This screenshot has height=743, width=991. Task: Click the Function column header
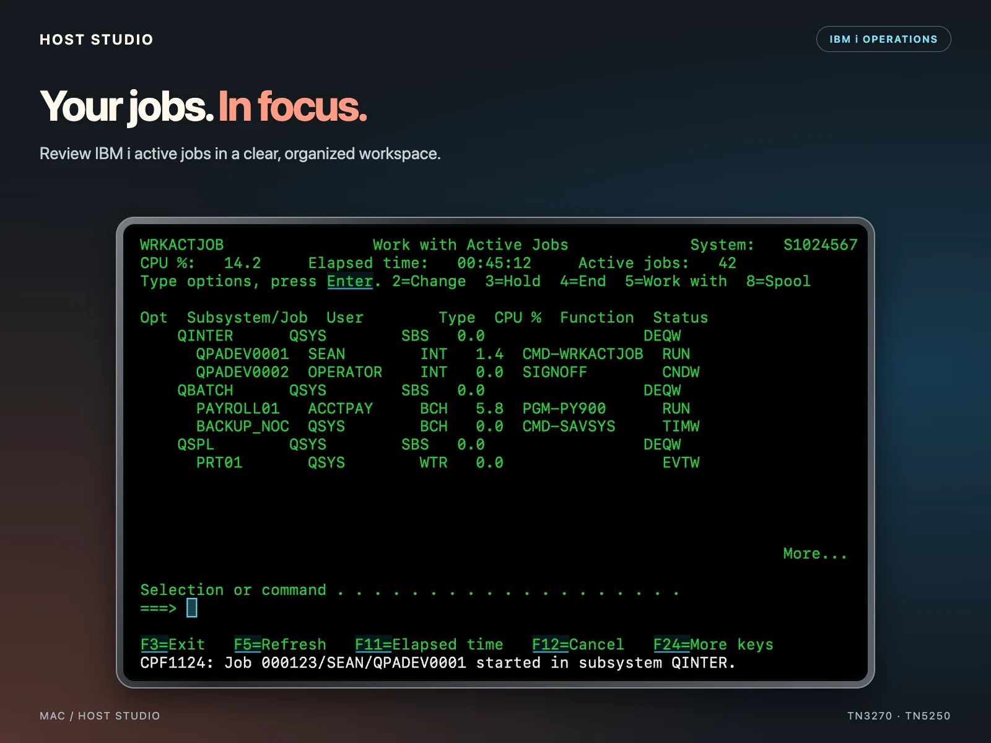click(x=596, y=318)
